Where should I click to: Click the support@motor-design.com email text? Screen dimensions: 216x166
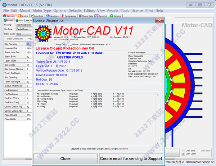coord(146,74)
